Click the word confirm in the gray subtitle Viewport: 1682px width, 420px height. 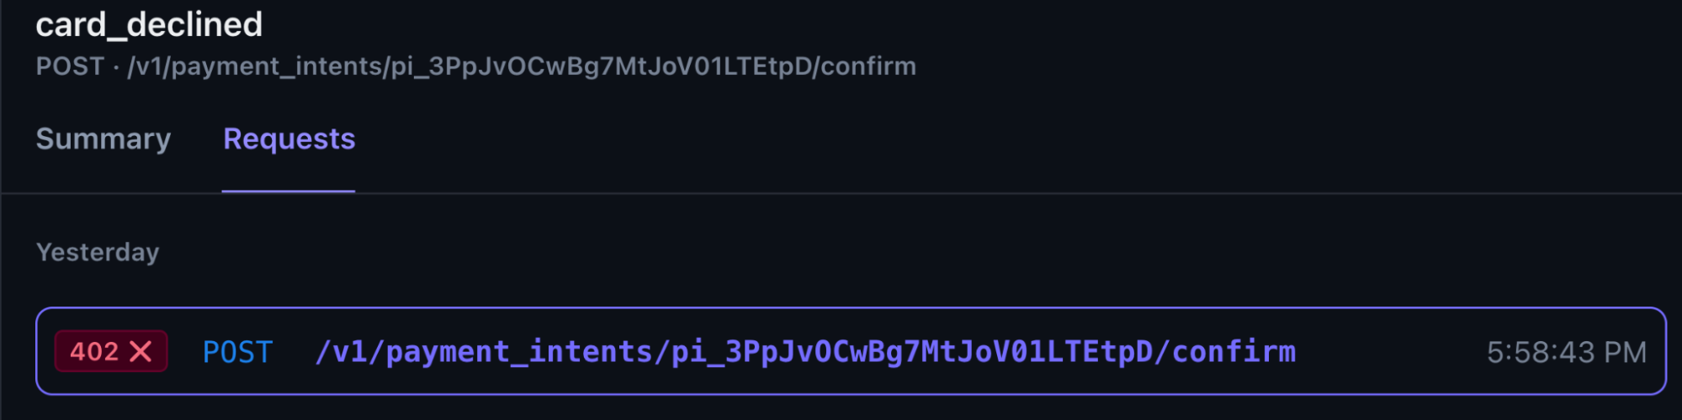click(868, 66)
